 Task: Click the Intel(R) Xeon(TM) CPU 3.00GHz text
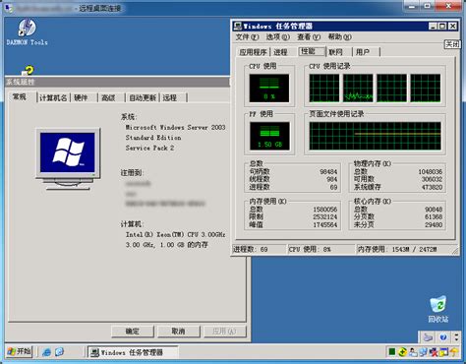click(x=175, y=235)
